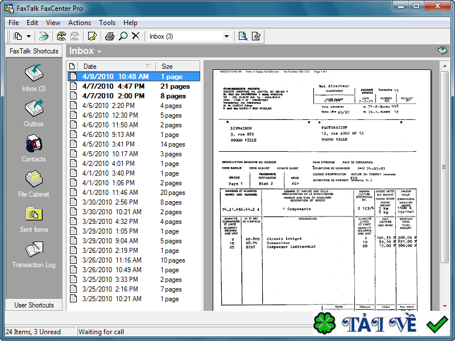Open fax properties tools icon
455x341 pixels.
click(x=256, y=36)
